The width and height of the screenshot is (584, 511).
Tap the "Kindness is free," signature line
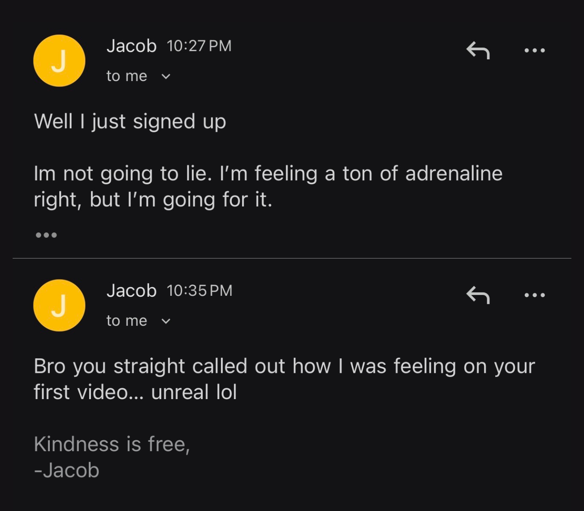tap(112, 444)
